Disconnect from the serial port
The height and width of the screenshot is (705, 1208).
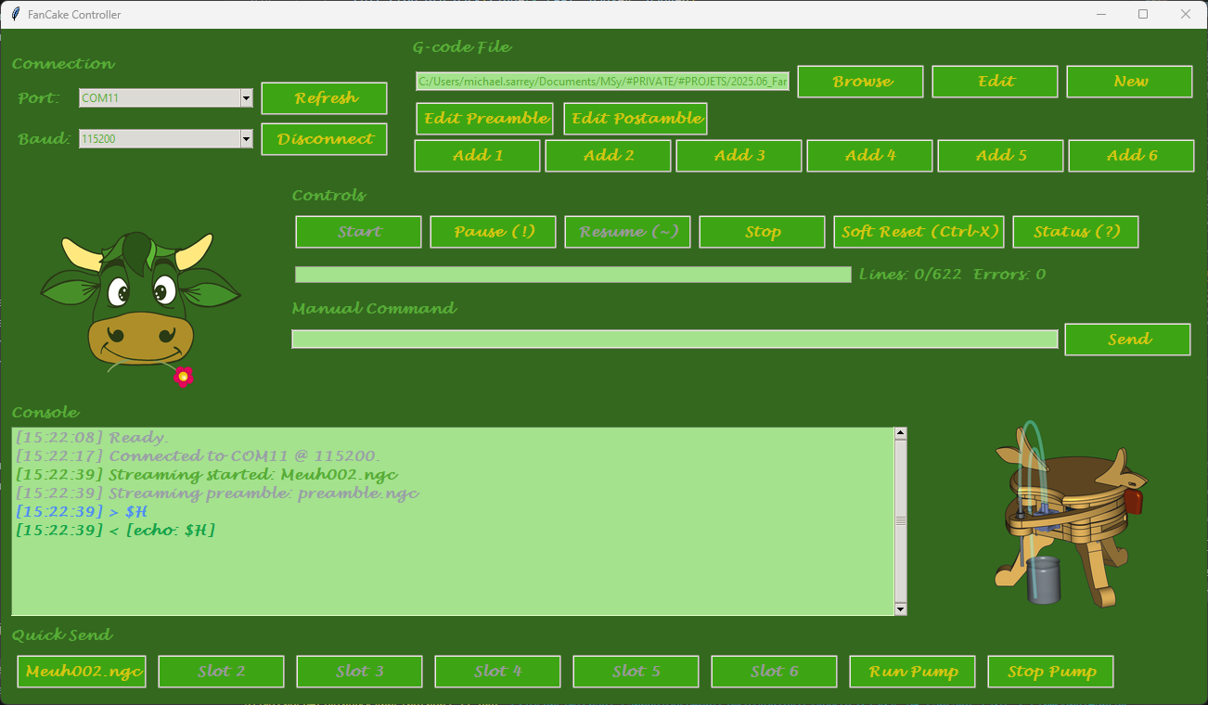click(324, 139)
